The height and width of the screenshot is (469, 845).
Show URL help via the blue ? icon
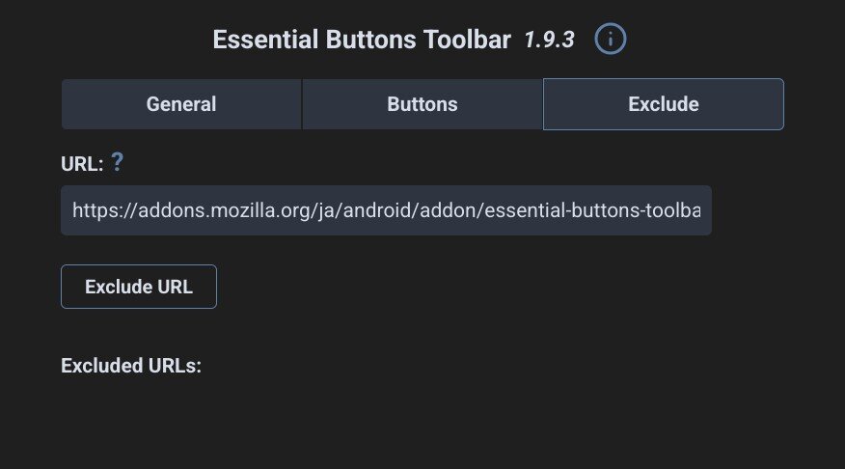click(x=118, y=162)
